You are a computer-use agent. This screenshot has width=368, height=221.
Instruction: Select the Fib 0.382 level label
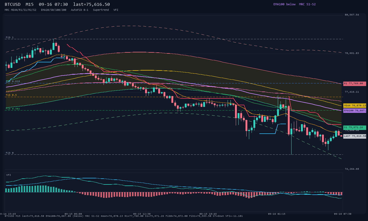coord(13,109)
